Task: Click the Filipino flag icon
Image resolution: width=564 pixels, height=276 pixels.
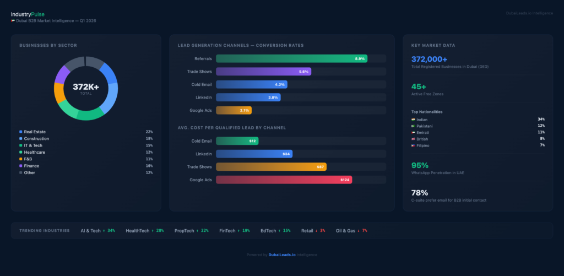Action: pos(413,145)
